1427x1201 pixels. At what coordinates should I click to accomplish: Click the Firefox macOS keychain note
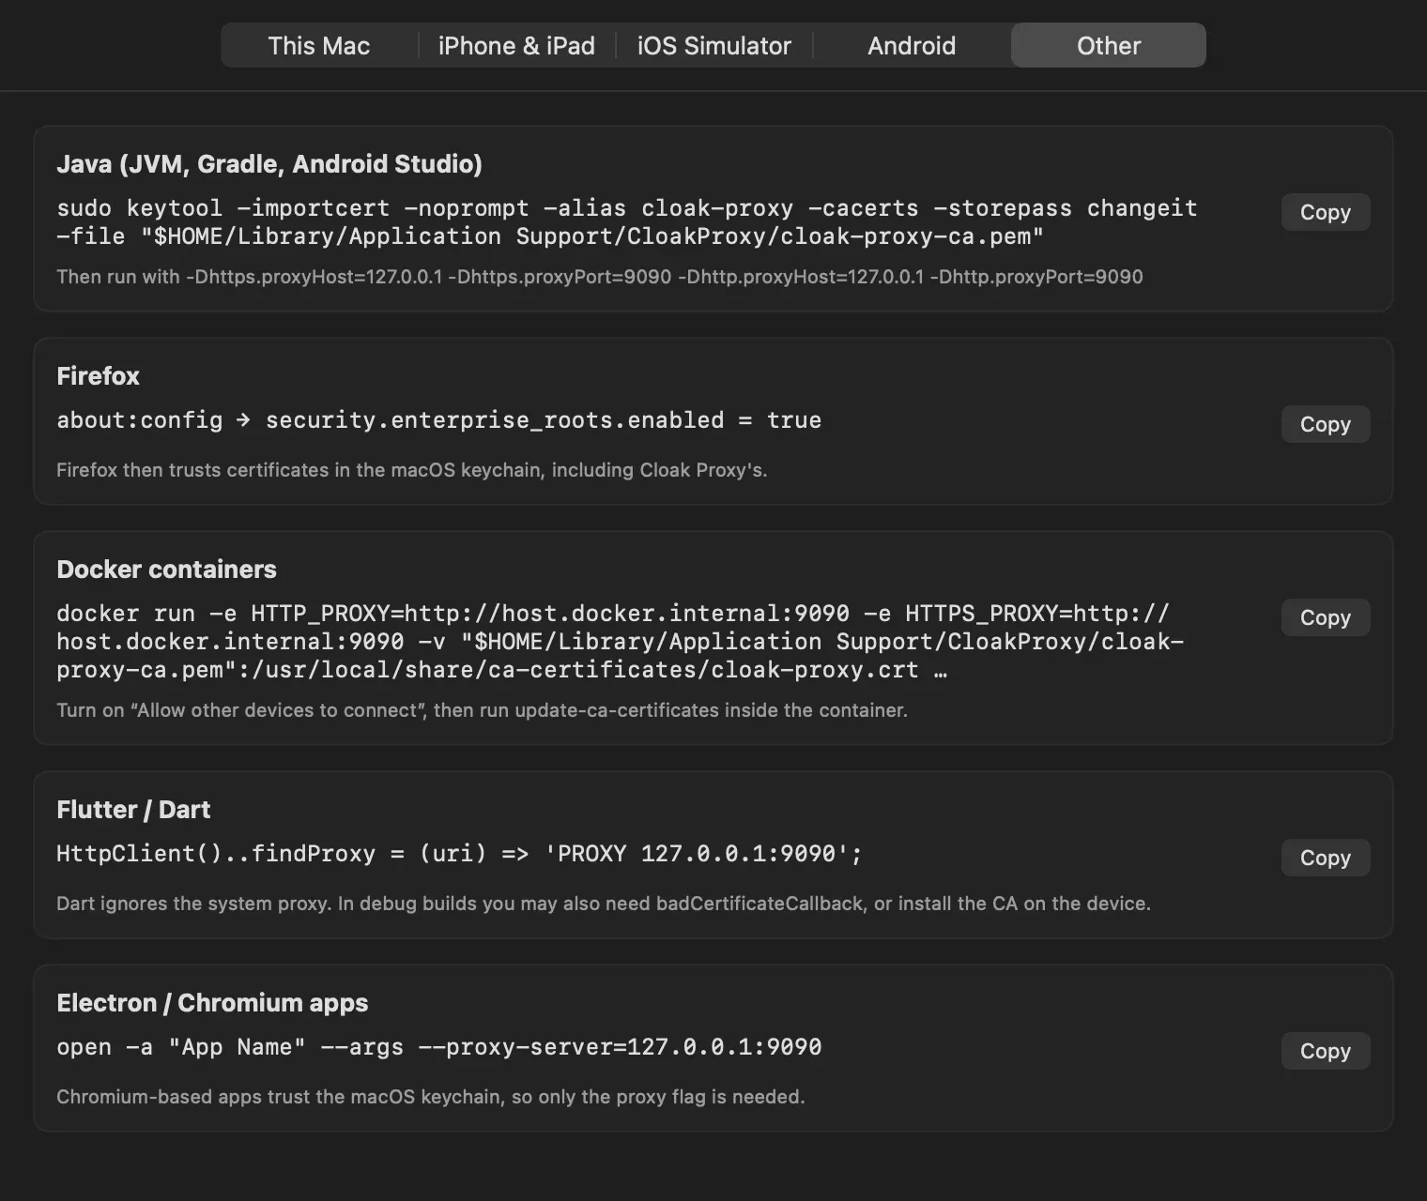412,470
